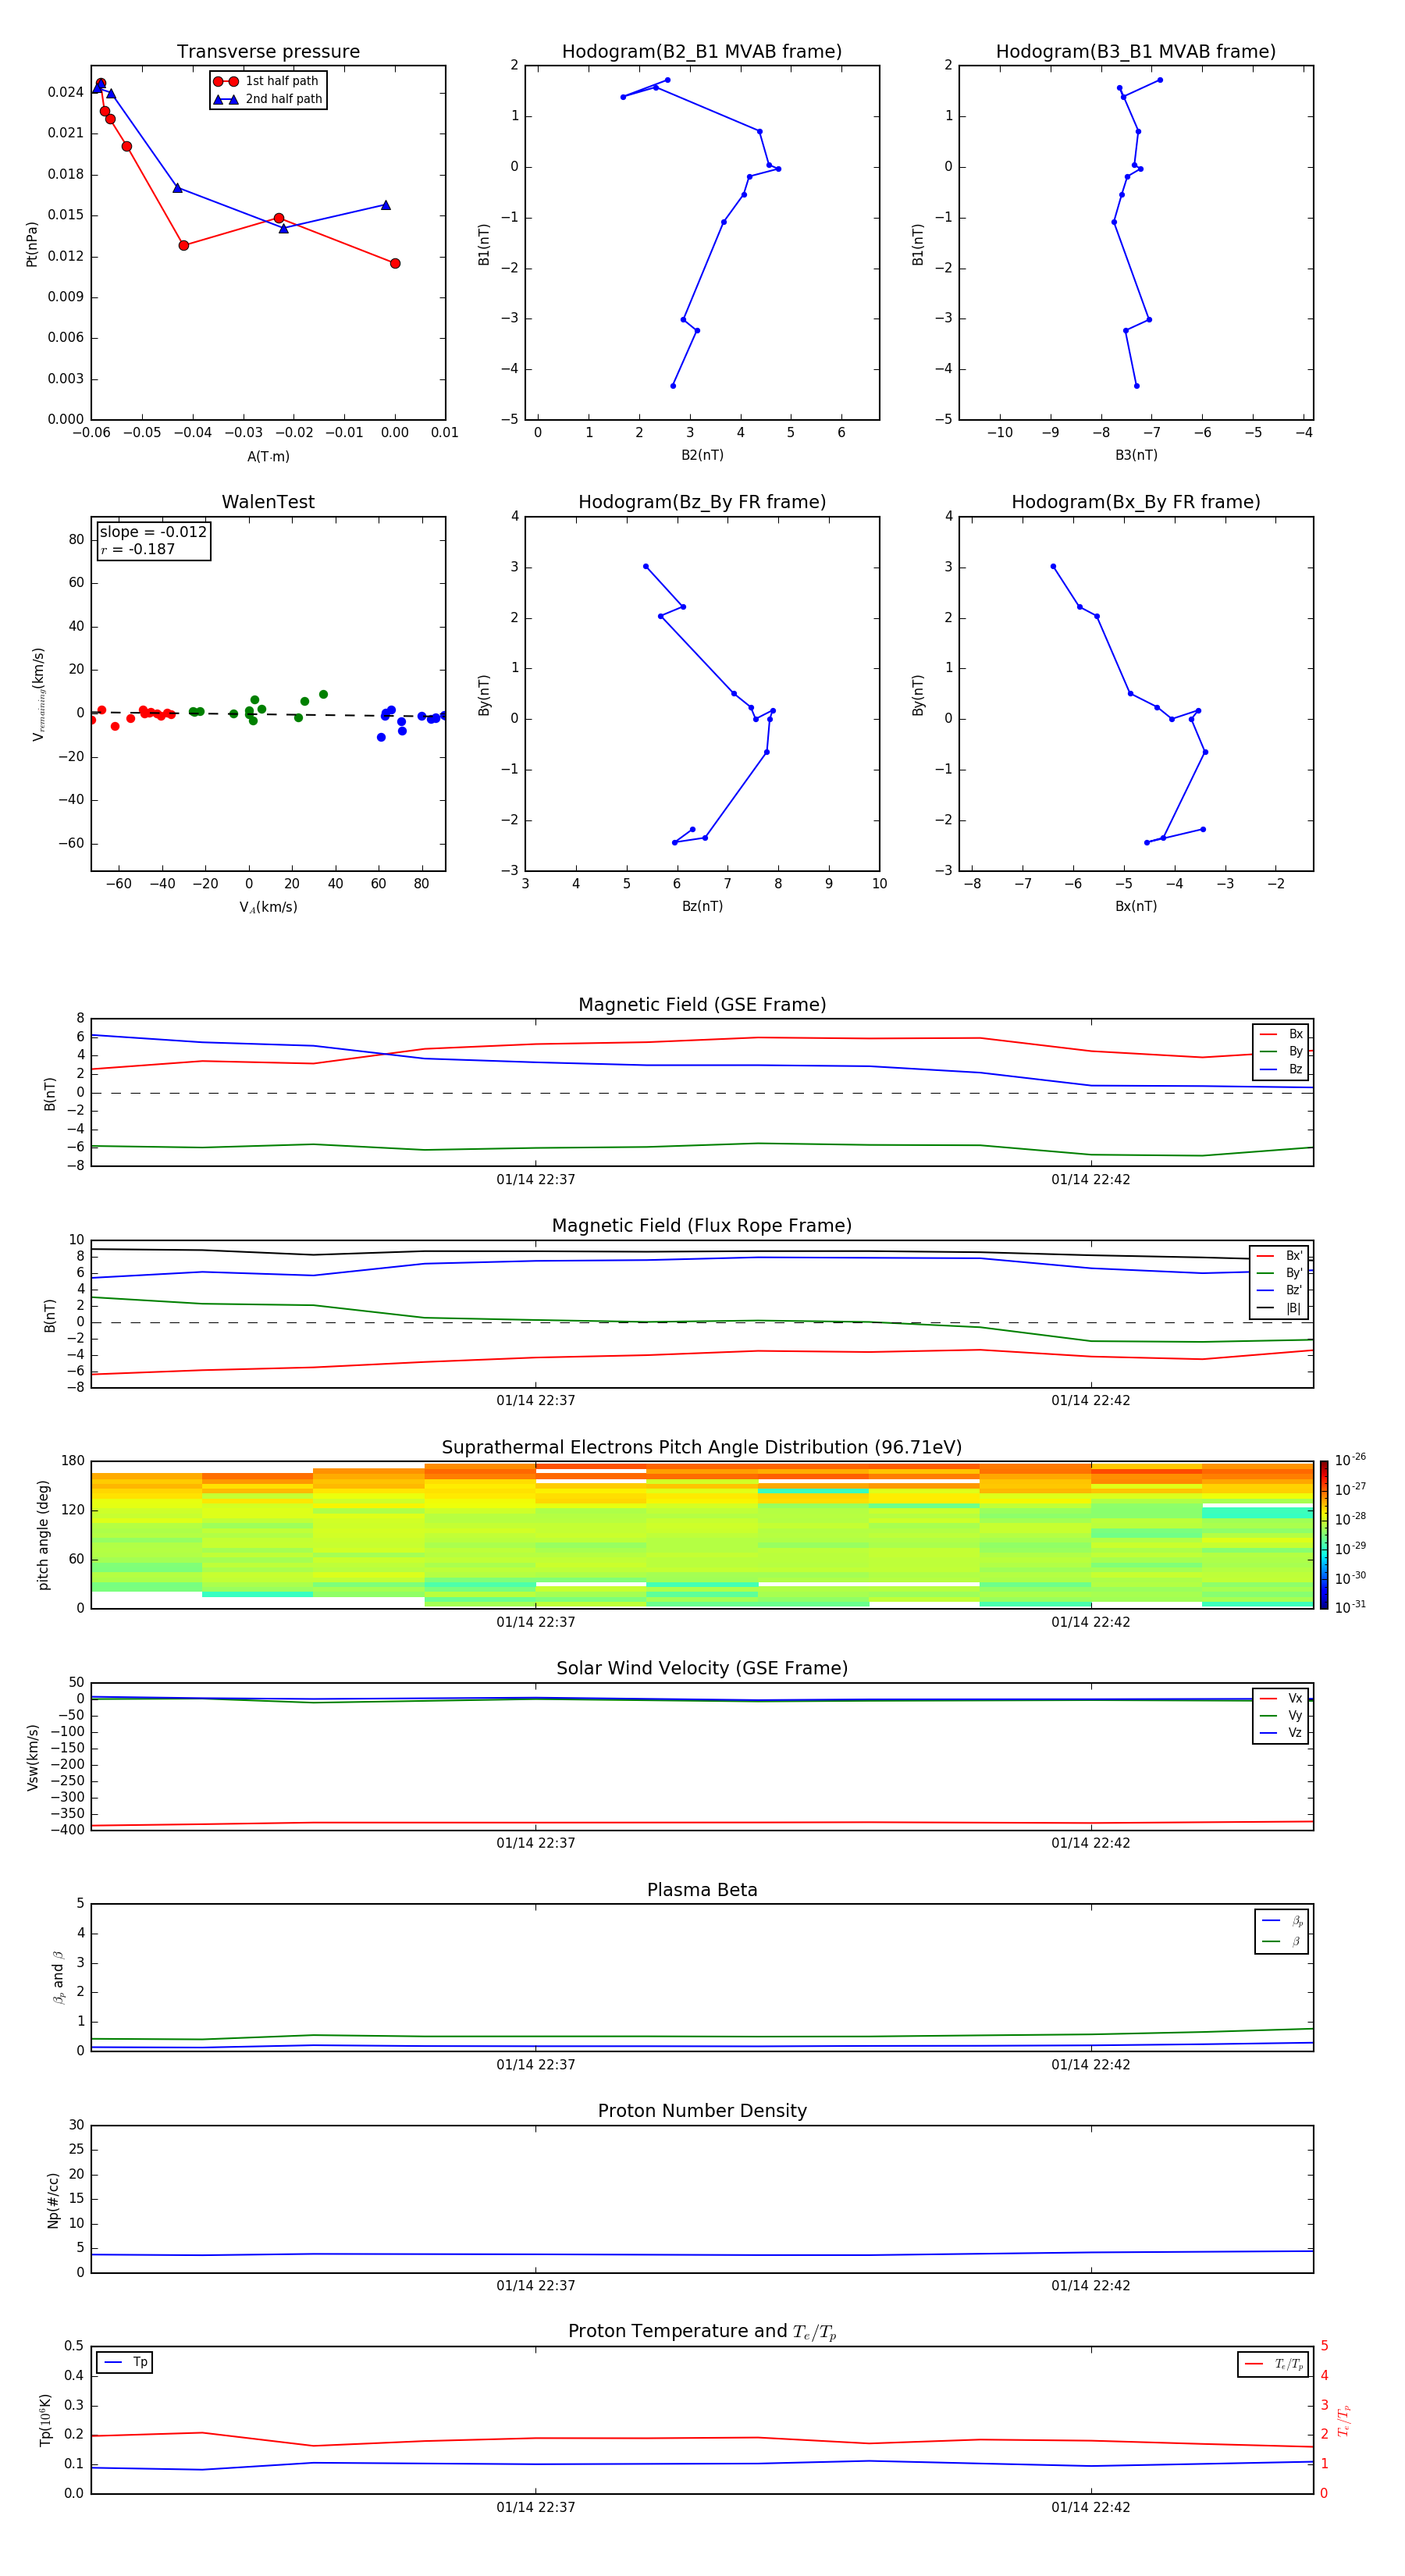Select "Vx" in the solar wind legend
1405x2576 pixels.
1281,1698
